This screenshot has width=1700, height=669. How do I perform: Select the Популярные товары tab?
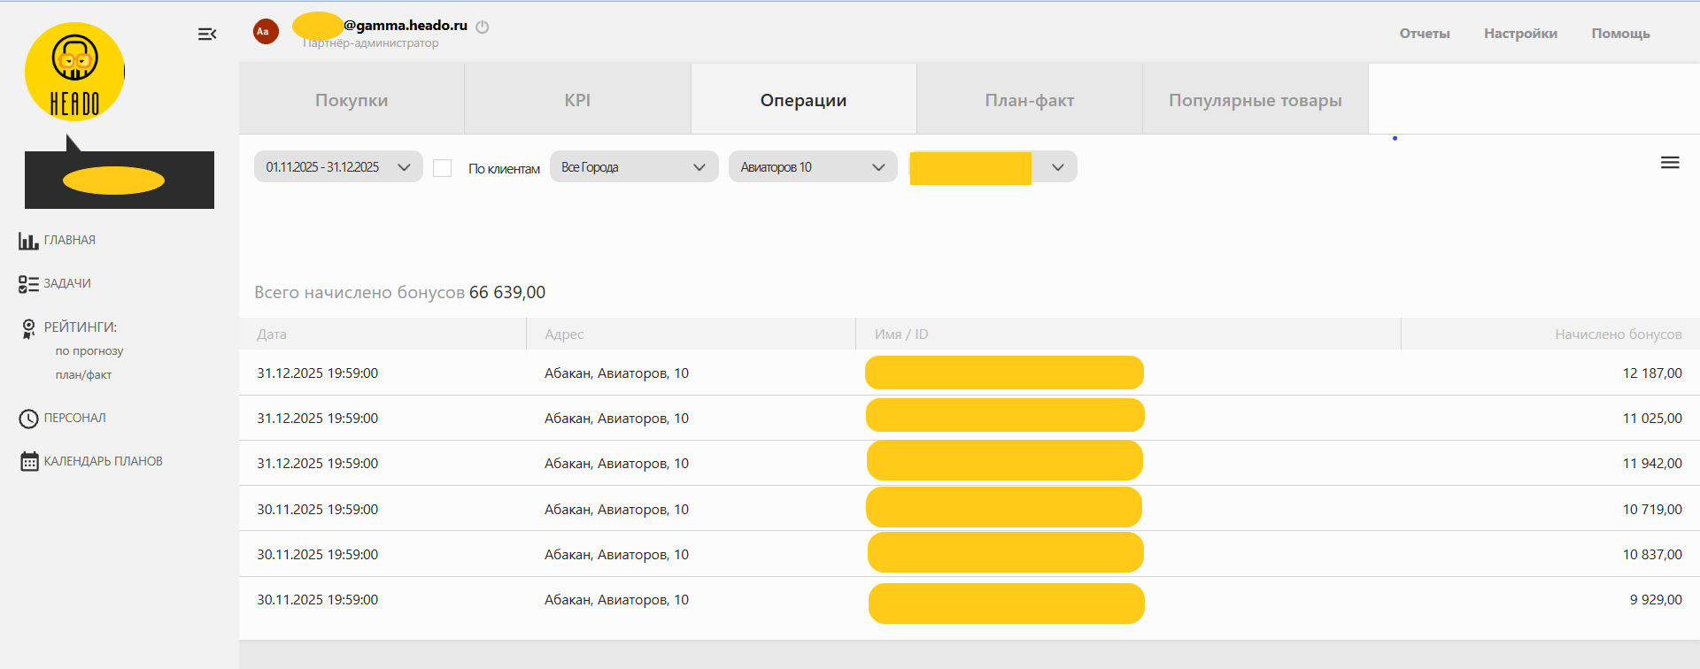[x=1255, y=100]
